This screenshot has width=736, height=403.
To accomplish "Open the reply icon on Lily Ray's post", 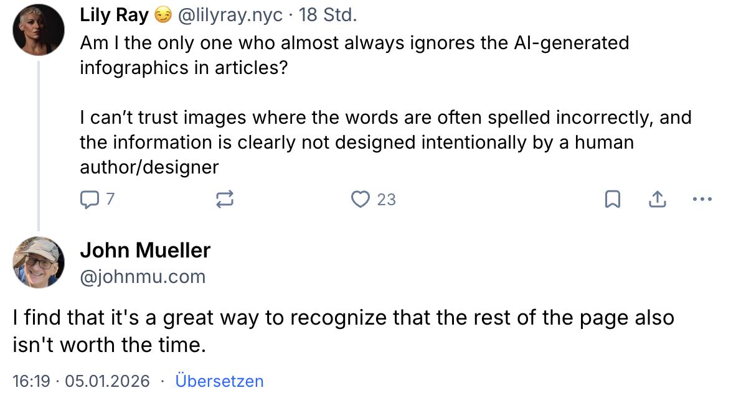I will (89, 199).
